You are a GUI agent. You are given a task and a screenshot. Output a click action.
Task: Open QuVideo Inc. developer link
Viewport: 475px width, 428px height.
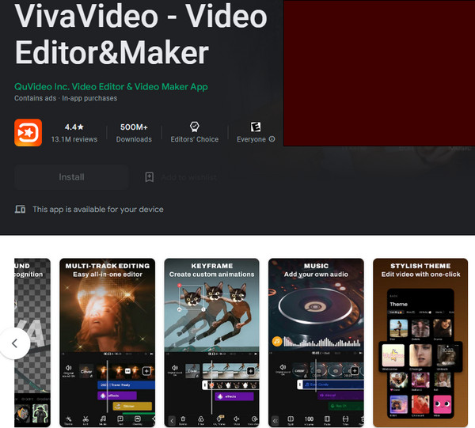pyautogui.click(x=111, y=87)
